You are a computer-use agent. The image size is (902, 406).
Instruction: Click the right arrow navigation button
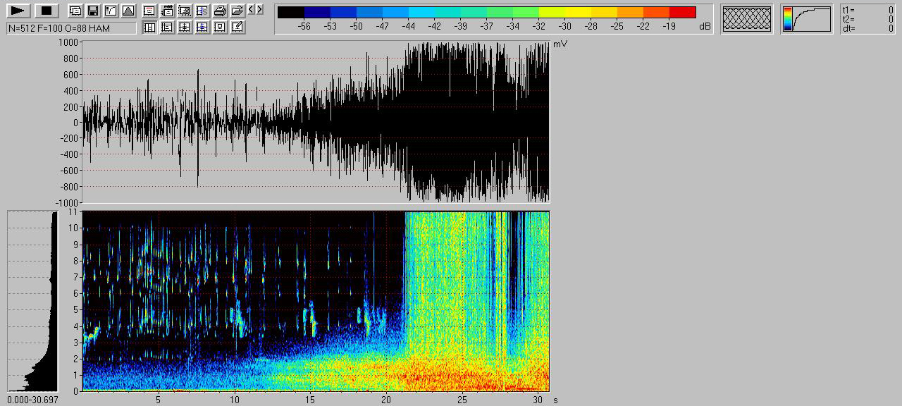(260, 10)
